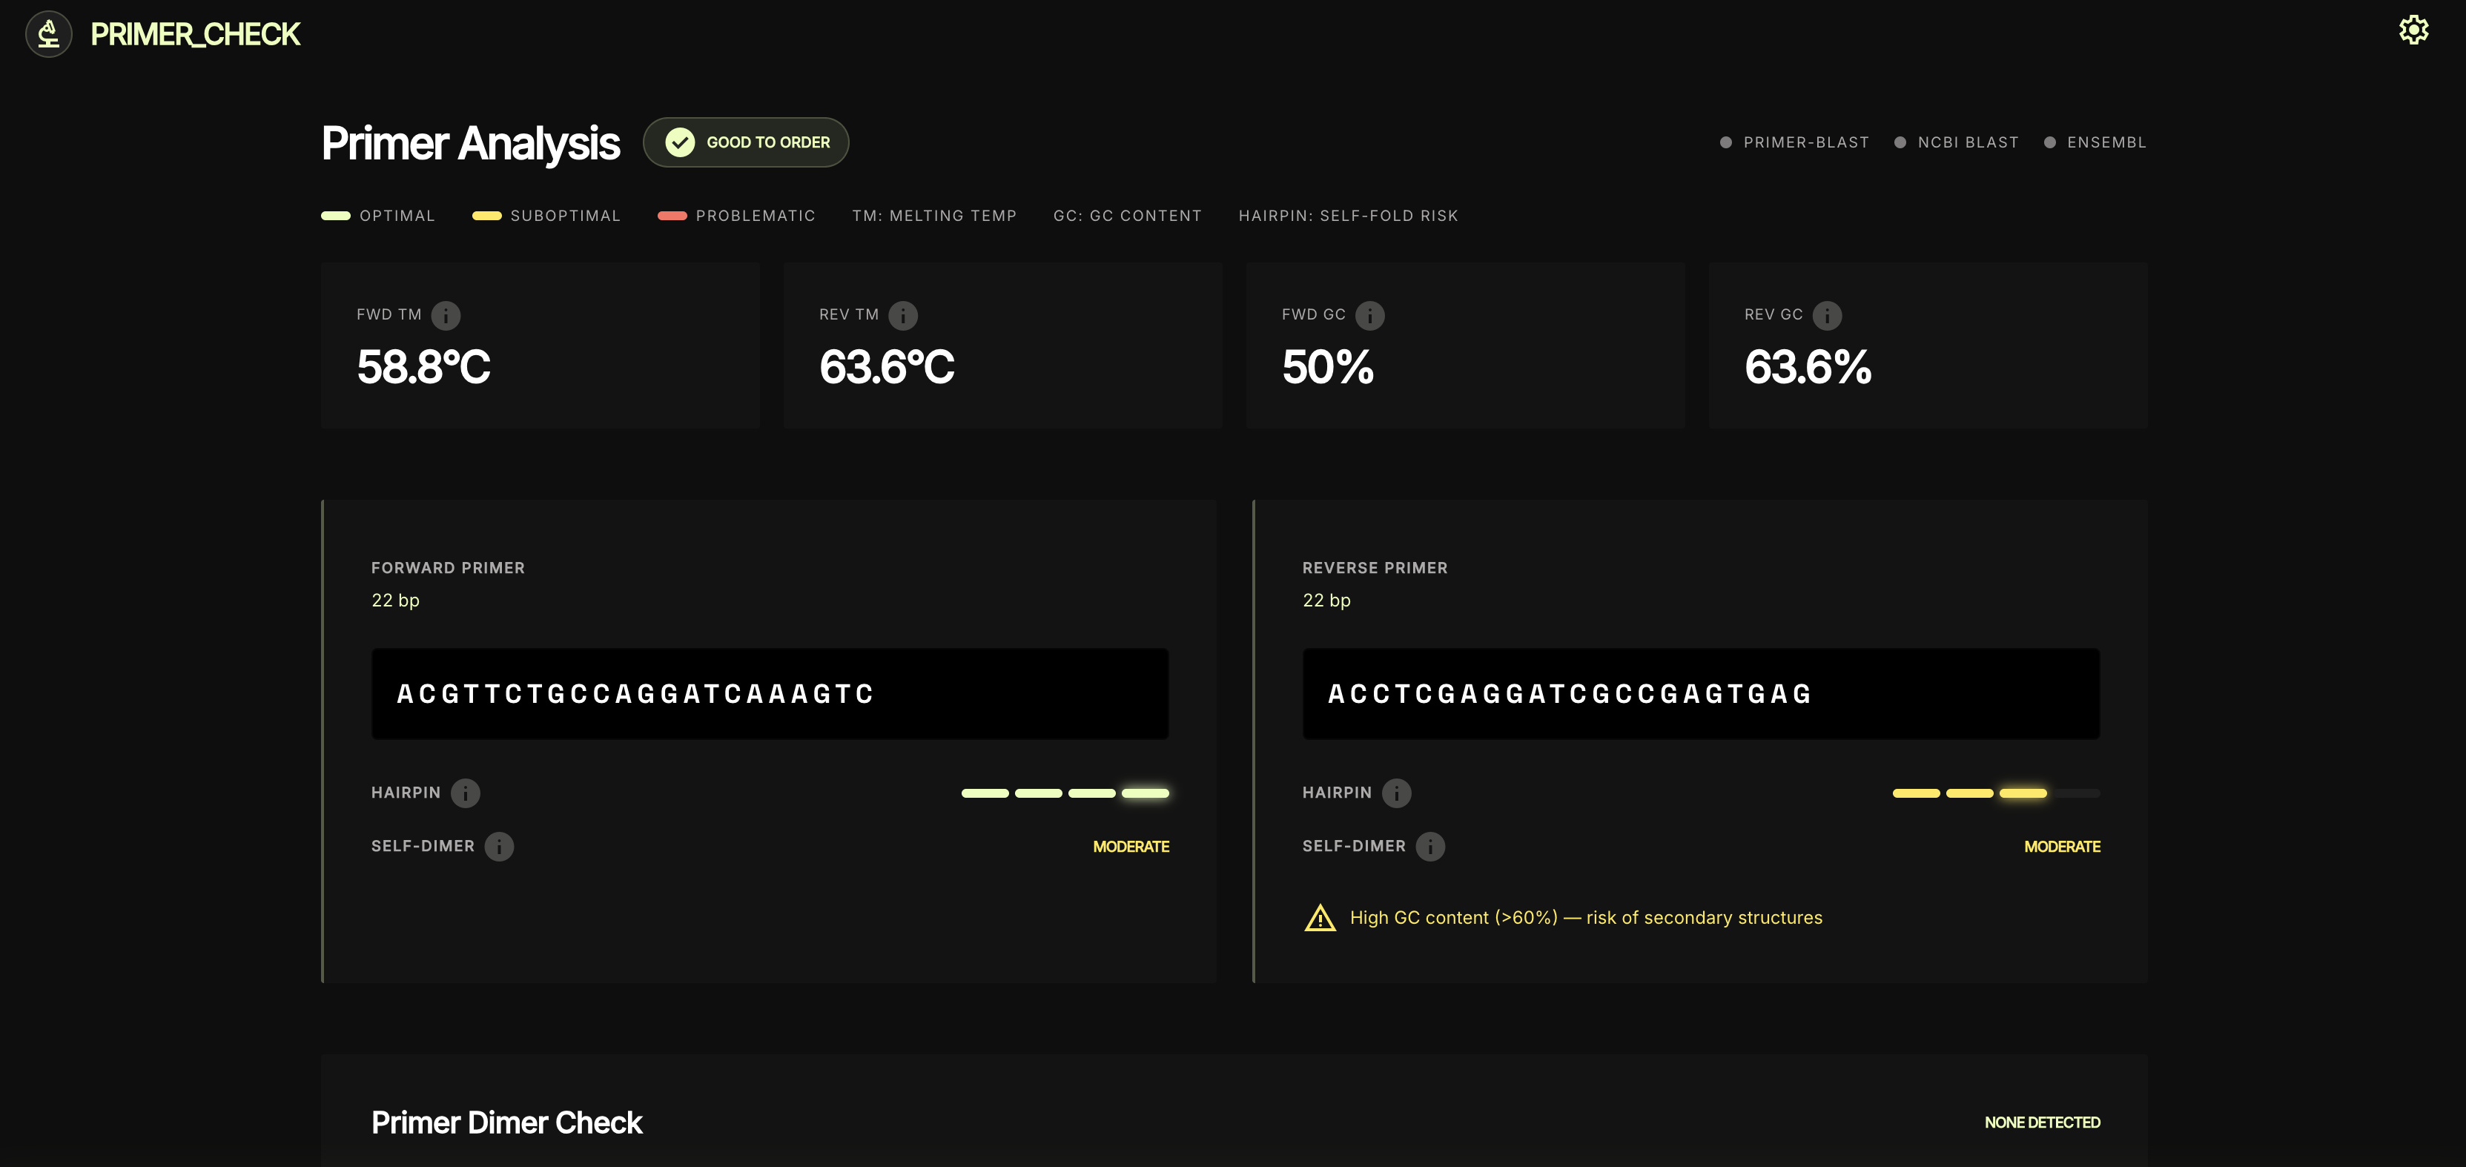Open forward primer Self-Dimer info icon
Viewport: 2466px width, 1167px height.
(x=499, y=846)
